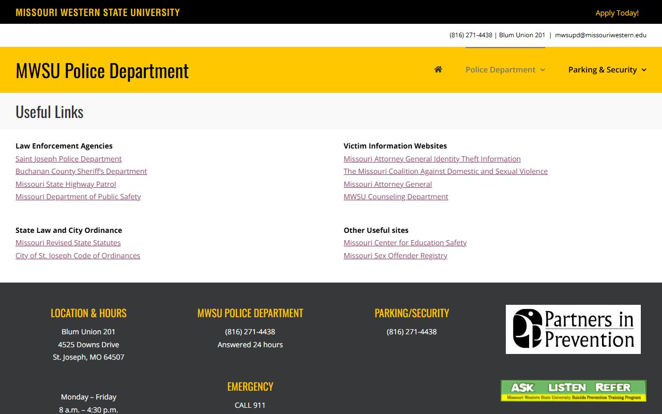Visit MWSU Counseling Department link

(x=396, y=197)
